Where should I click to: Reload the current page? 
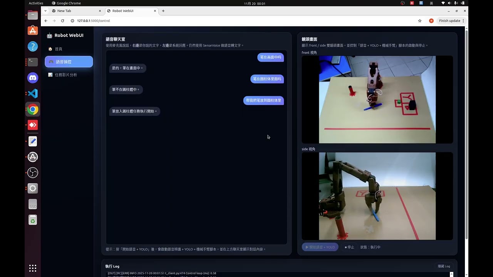tap(62, 21)
